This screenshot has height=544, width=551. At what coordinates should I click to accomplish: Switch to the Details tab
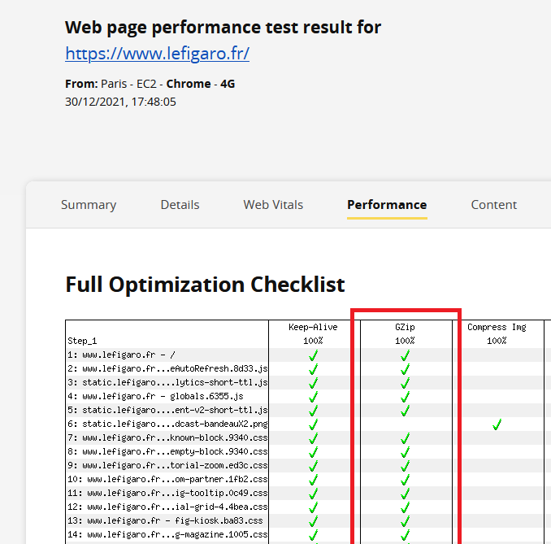point(180,205)
